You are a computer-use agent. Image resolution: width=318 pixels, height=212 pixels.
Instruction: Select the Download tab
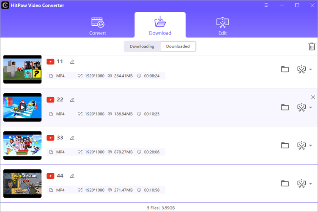[160, 25]
